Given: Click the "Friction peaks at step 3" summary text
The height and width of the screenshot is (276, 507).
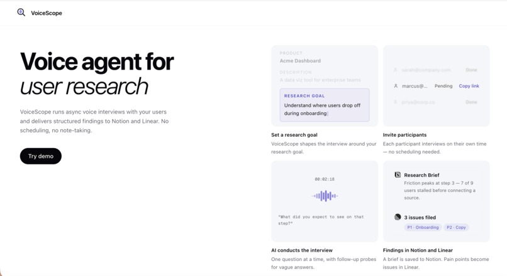Looking at the screenshot, I should (x=440, y=190).
